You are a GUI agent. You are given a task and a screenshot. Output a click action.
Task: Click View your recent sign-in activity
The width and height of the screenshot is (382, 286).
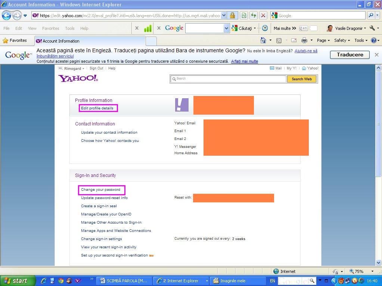pyautogui.click(x=109, y=247)
